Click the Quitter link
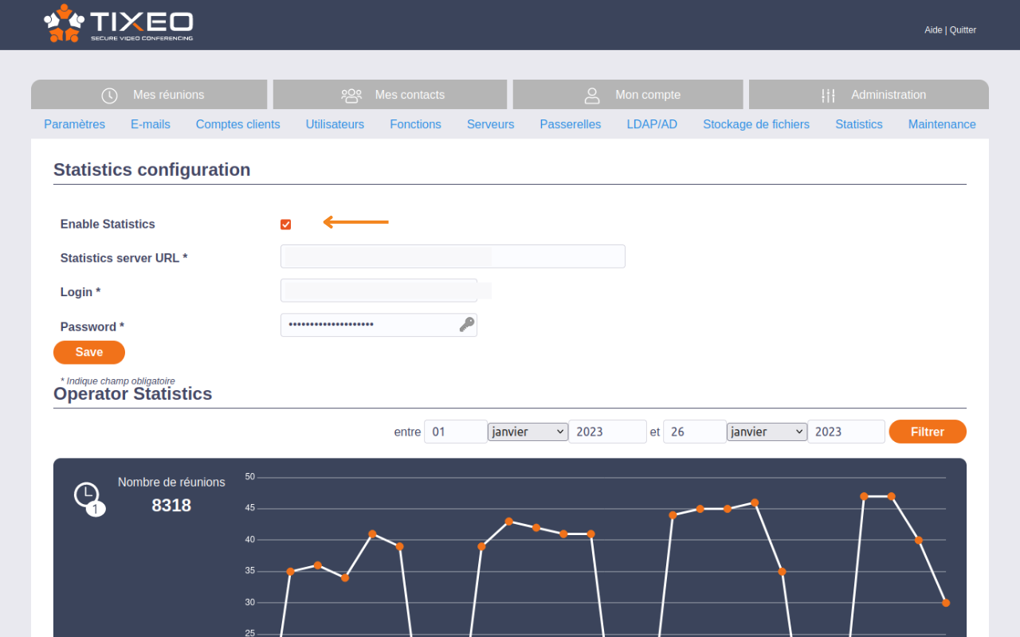 click(x=963, y=30)
